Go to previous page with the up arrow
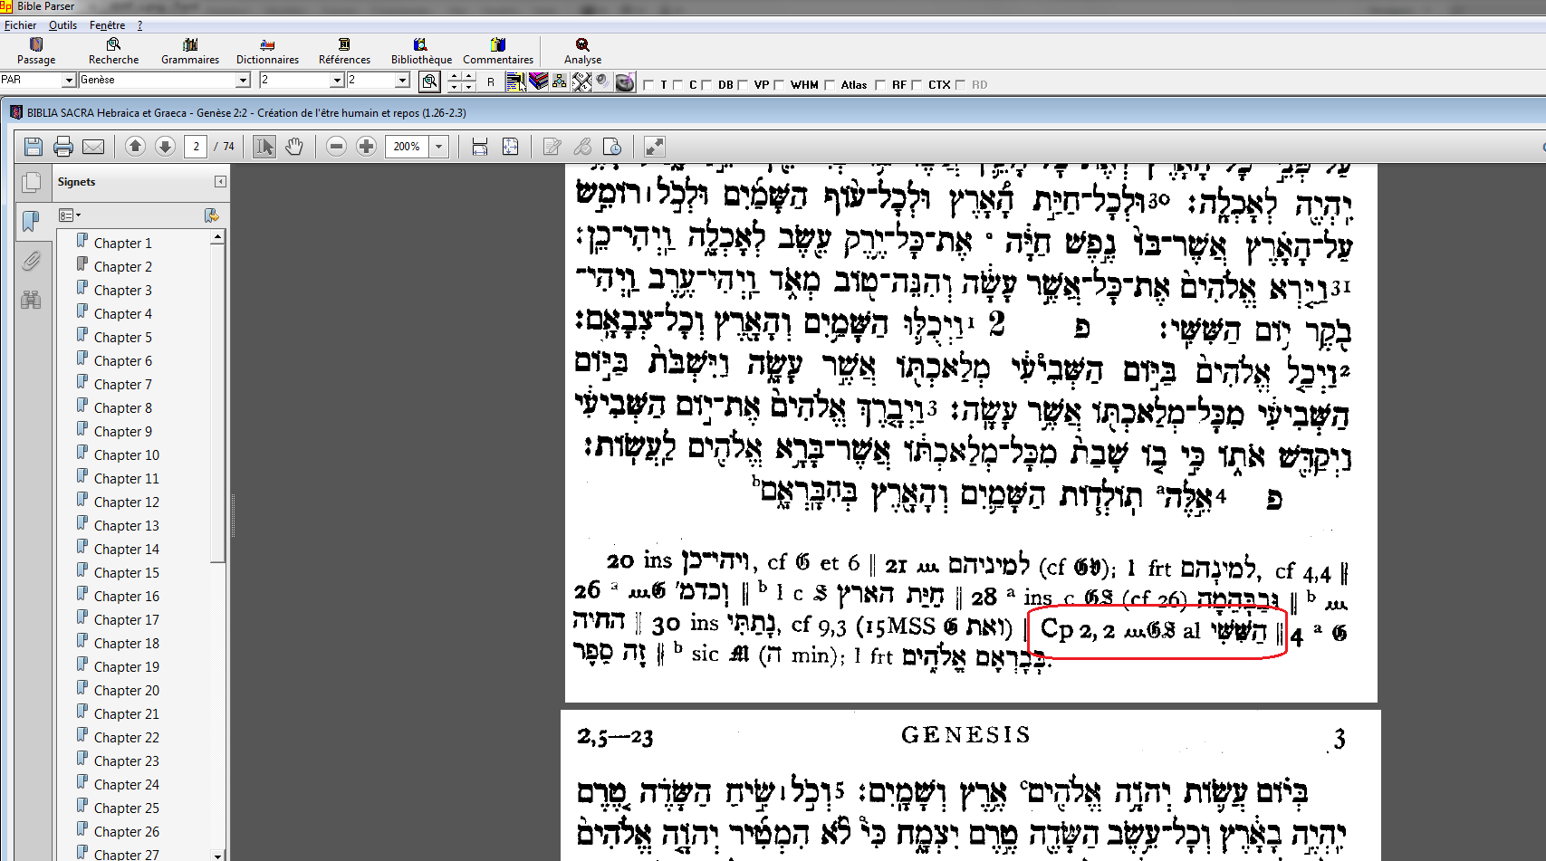This screenshot has height=861, width=1546. pos(135,147)
